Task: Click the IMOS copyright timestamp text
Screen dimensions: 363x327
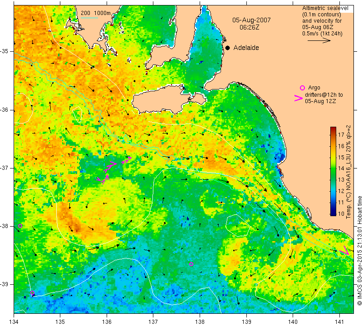Action: tap(359, 251)
